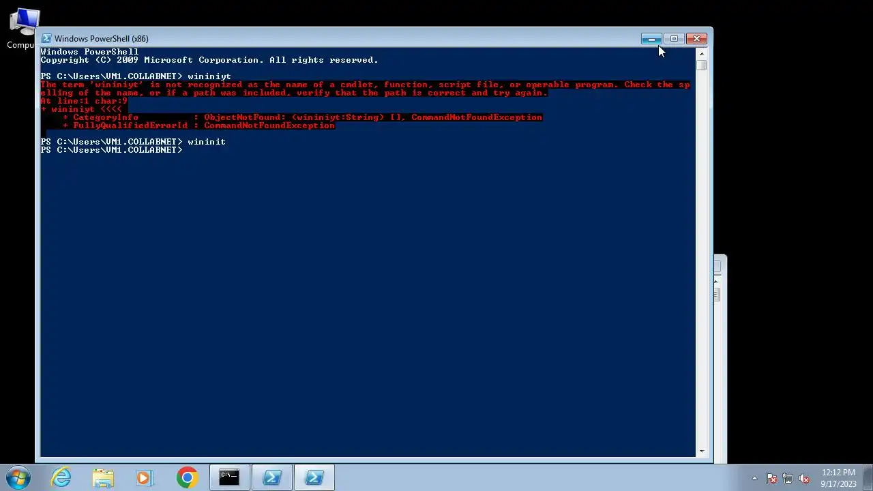Image resolution: width=873 pixels, height=491 pixels.
Task: Switch to the first PowerShell taskbar button
Action: [272, 477]
